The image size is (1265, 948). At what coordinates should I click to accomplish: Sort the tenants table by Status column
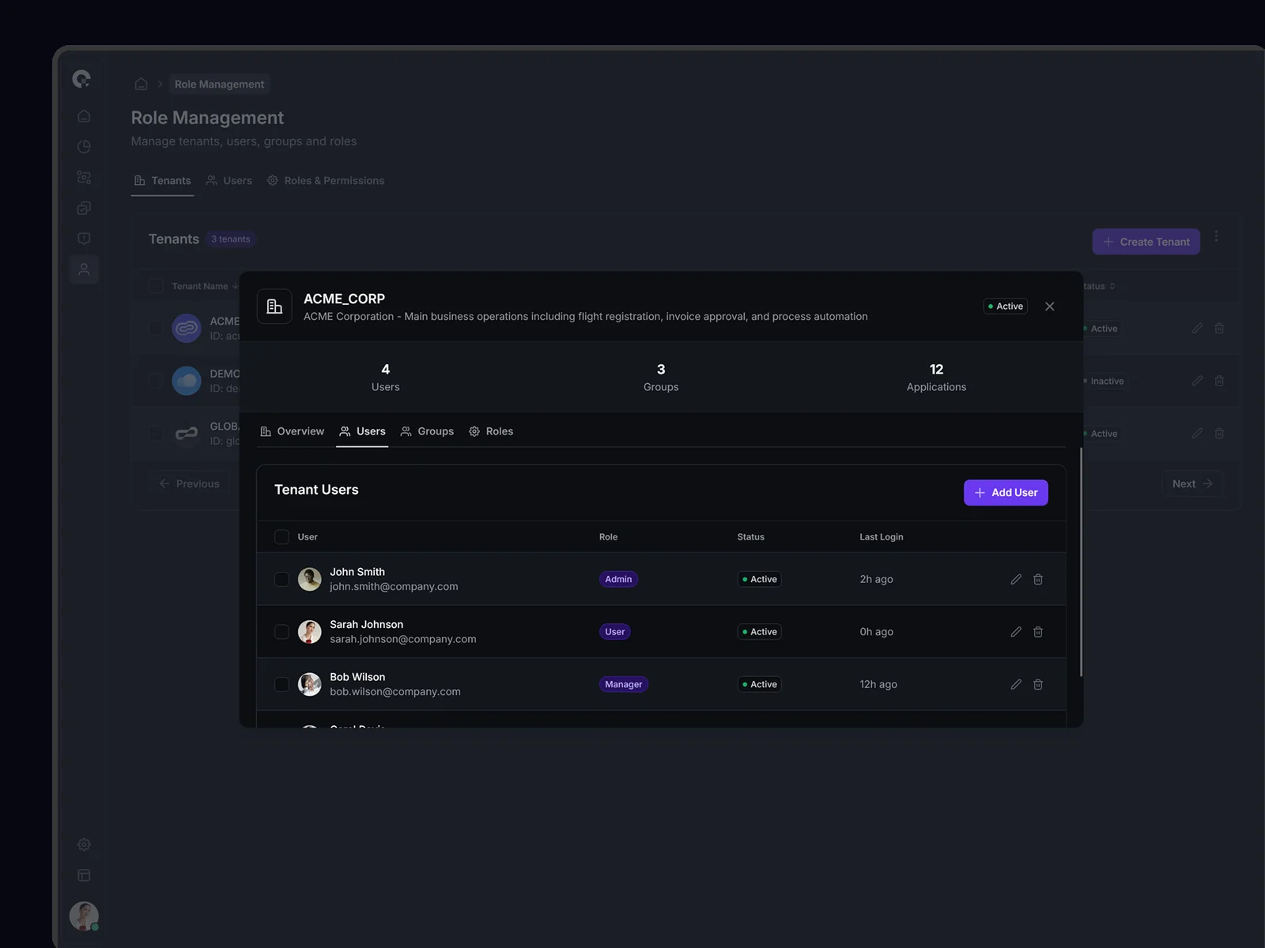pyautogui.click(x=1099, y=286)
